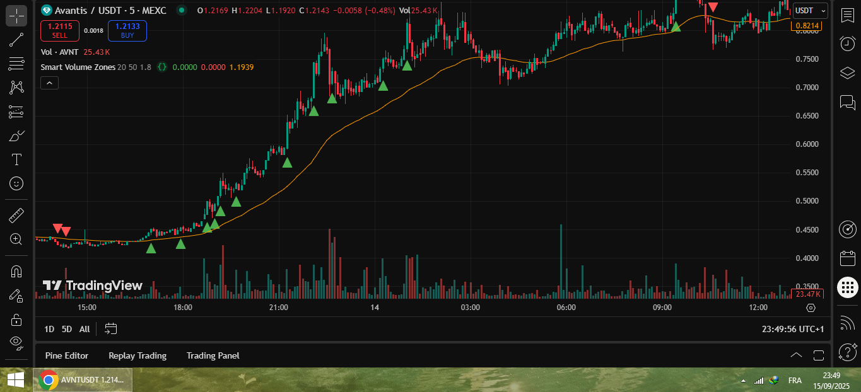This screenshot has height=392, width=861.
Task: Open the USDT currency dropdown
Action: click(810, 10)
